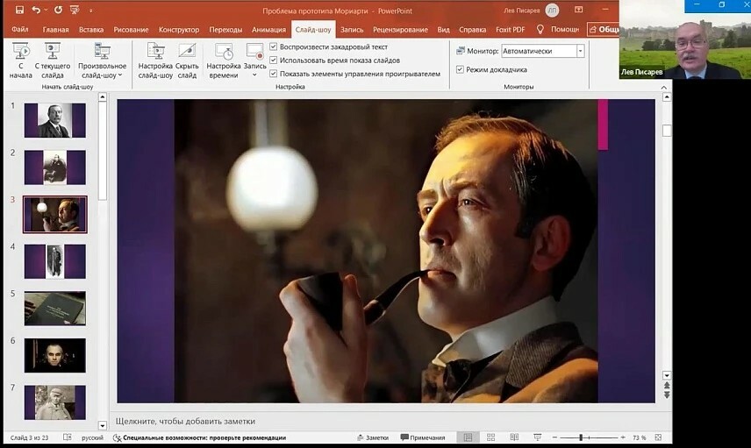
Task: Start slideshow from beginning (С начала)
Action: [20, 59]
